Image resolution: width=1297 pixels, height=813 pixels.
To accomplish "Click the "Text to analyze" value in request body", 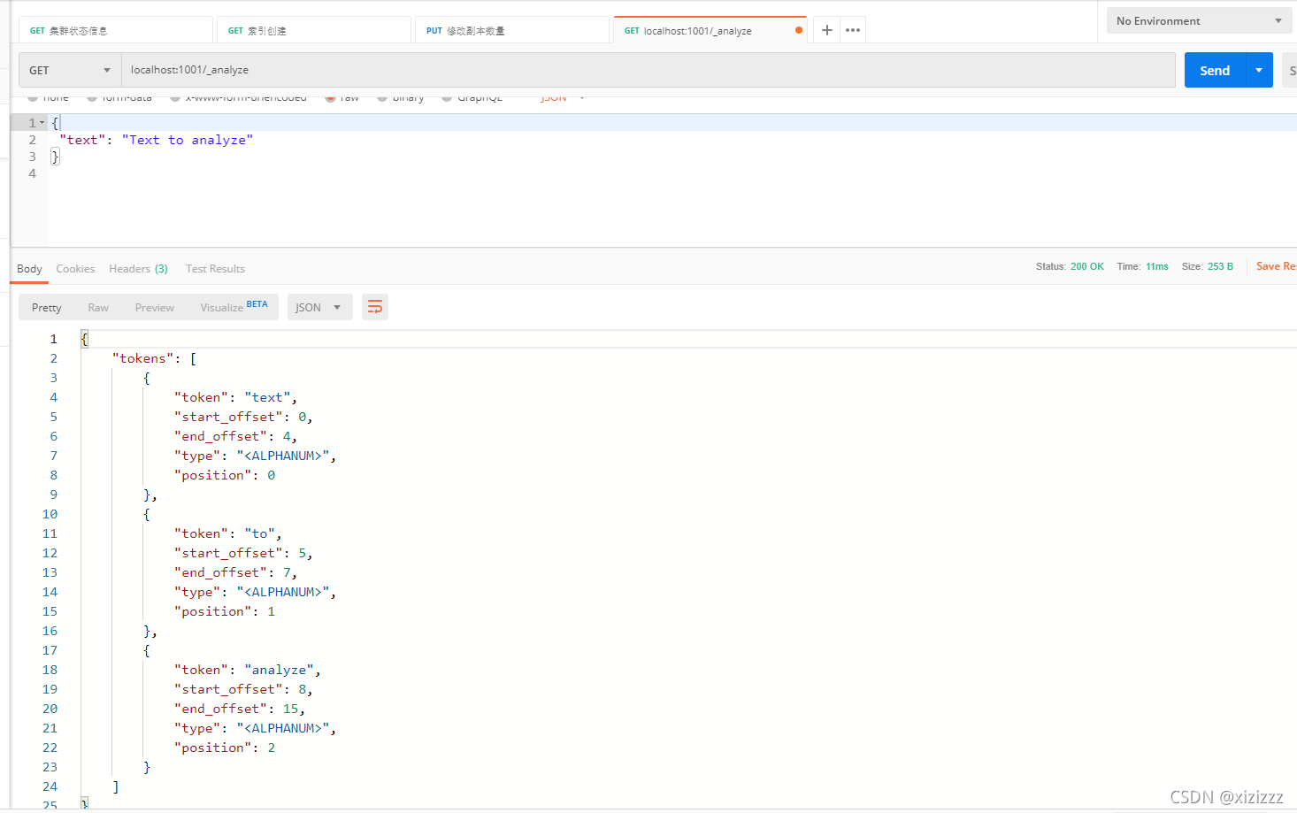I will 188,140.
